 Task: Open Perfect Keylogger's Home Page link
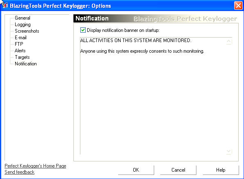click(x=35, y=166)
